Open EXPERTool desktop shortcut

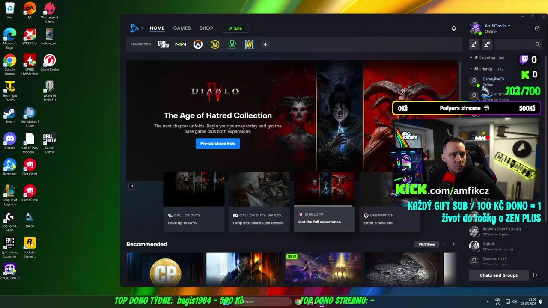point(30,37)
